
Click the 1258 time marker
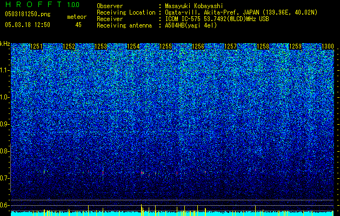pos(263,46)
